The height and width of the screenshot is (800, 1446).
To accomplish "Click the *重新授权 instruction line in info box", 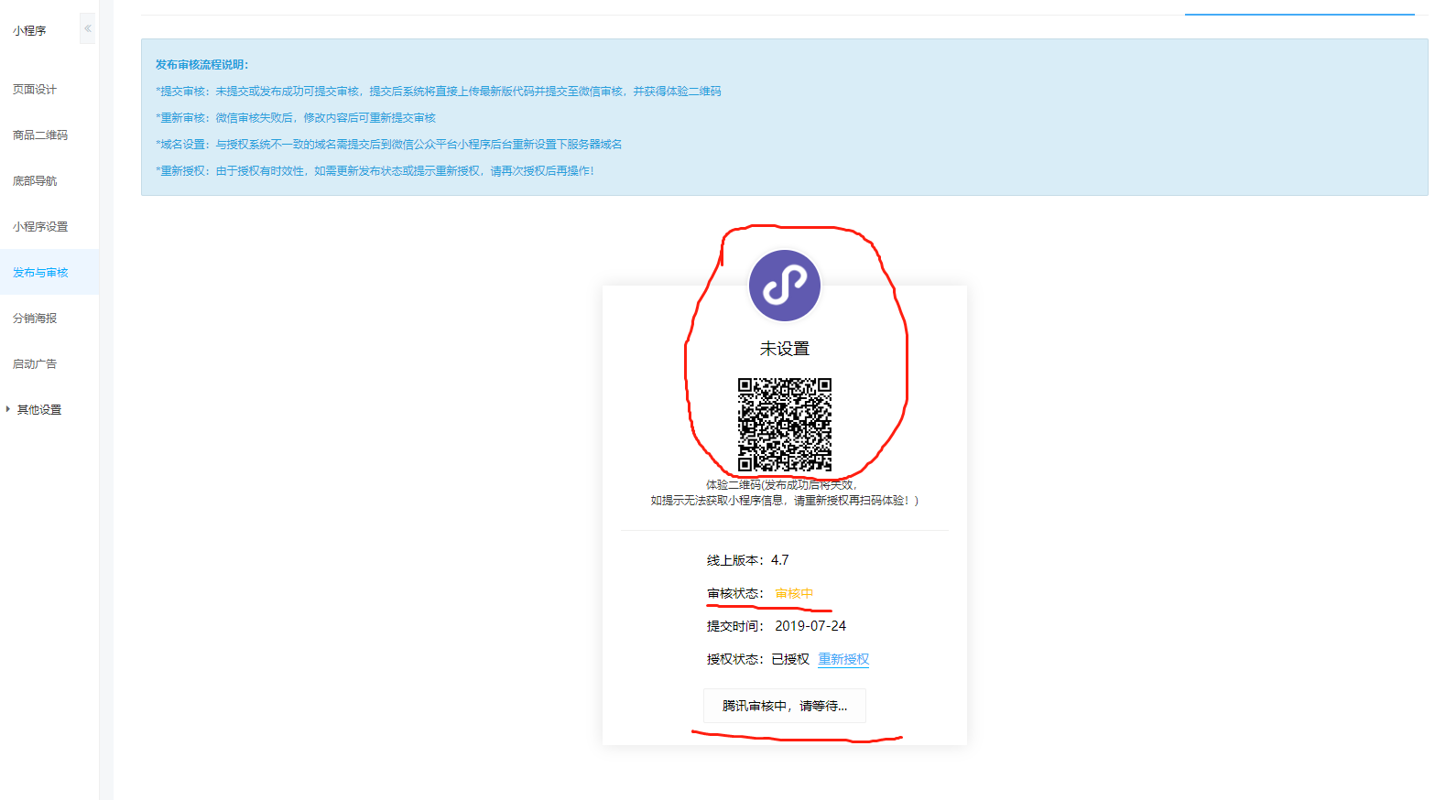I will (x=375, y=170).
